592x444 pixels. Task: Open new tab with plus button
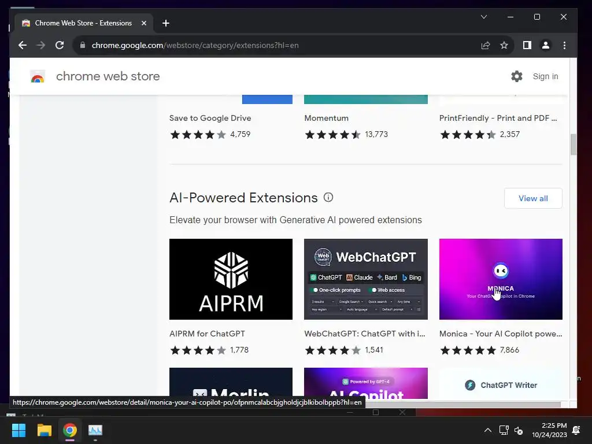pyautogui.click(x=166, y=23)
